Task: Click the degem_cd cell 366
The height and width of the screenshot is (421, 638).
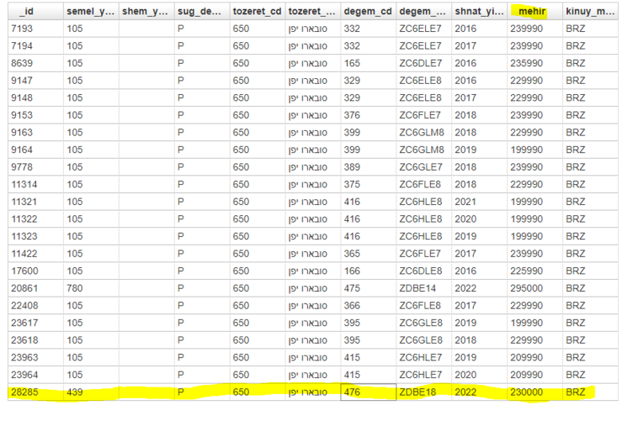Action: 368,305
